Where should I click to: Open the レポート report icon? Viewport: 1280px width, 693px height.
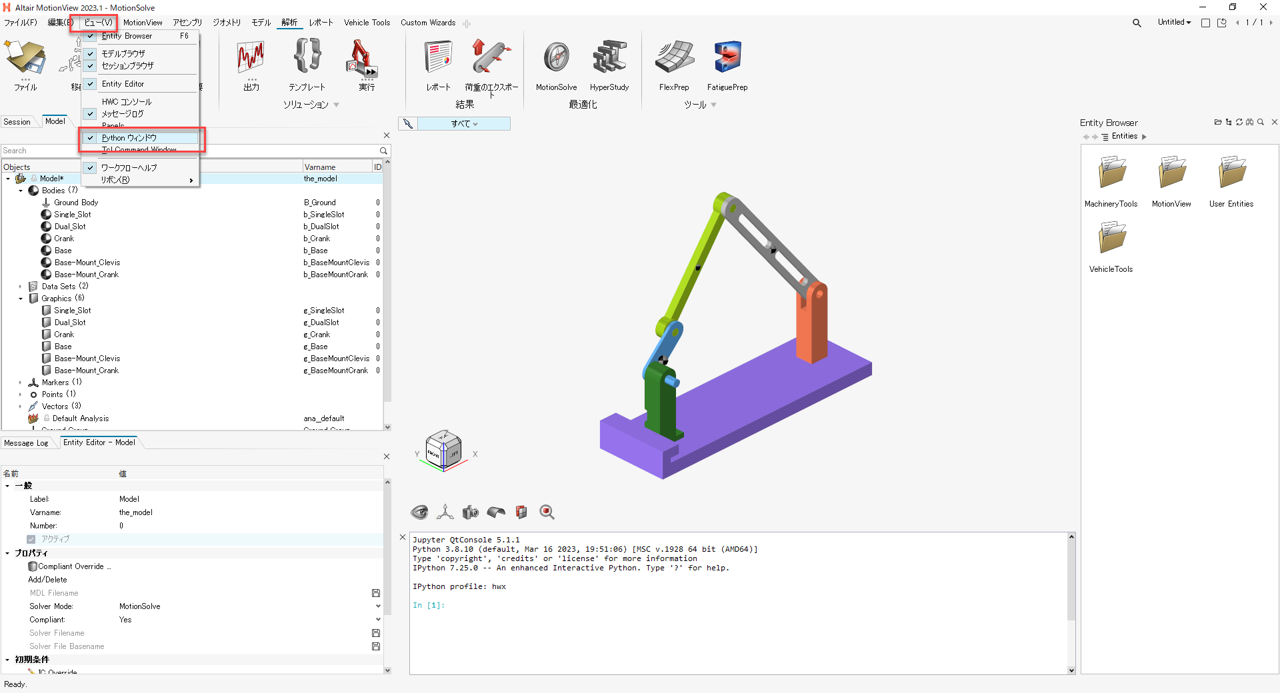point(439,57)
